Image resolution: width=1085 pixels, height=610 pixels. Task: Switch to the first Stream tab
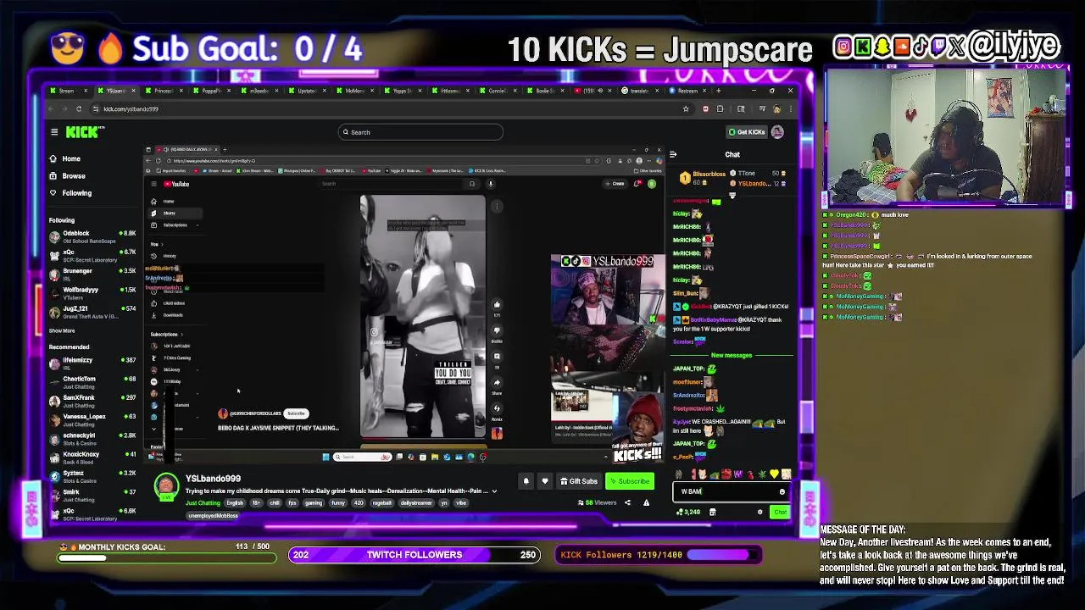(x=66, y=91)
